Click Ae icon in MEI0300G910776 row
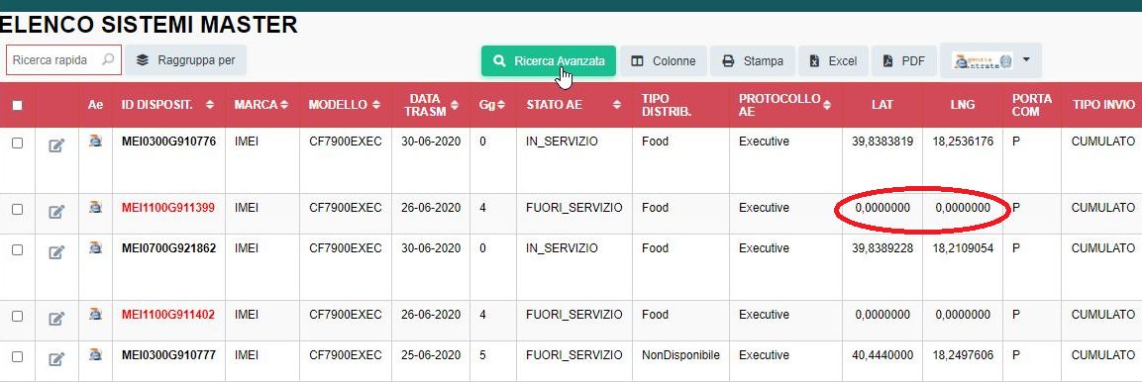Image resolution: width=1142 pixels, height=382 pixels. (95, 142)
